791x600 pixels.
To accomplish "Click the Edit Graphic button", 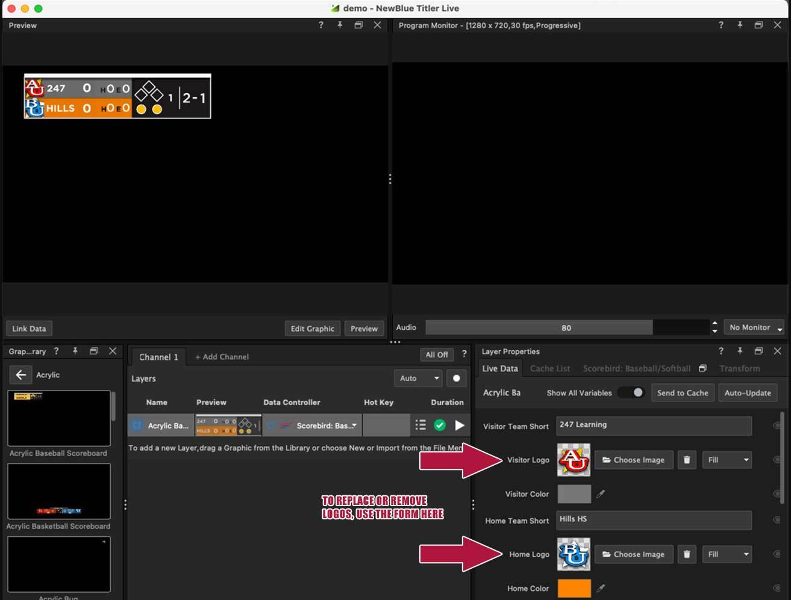I will 312,329.
